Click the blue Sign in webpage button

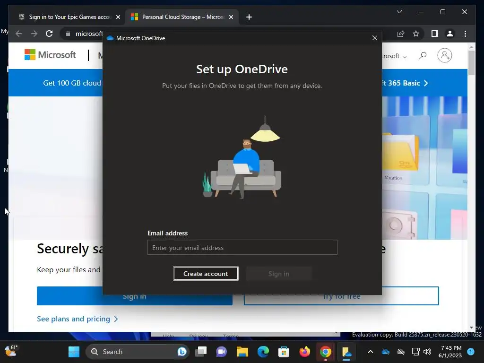coord(135,296)
